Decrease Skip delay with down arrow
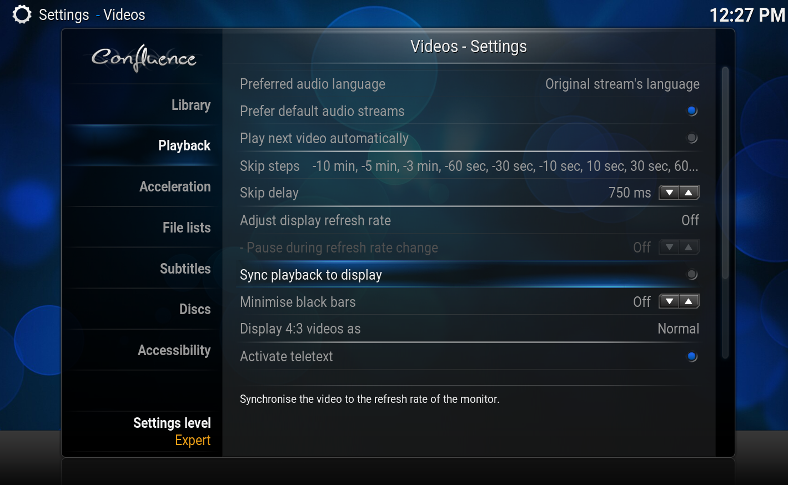The width and height of the screenshot is (788, 485). [x=669, y=193]
